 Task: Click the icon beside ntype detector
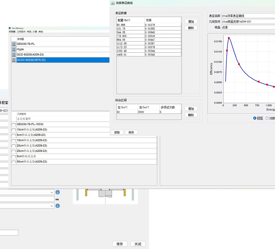[x=14, y=49]
